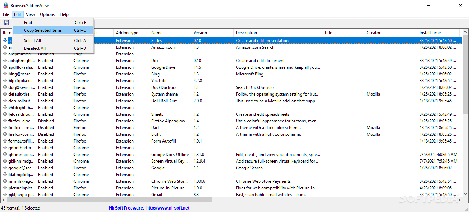Viewport: 469px width, 212px height.
Task: Click the status icon of the ldalmgifdlg row
Action: pyautogui.click(x=5, y=175)
